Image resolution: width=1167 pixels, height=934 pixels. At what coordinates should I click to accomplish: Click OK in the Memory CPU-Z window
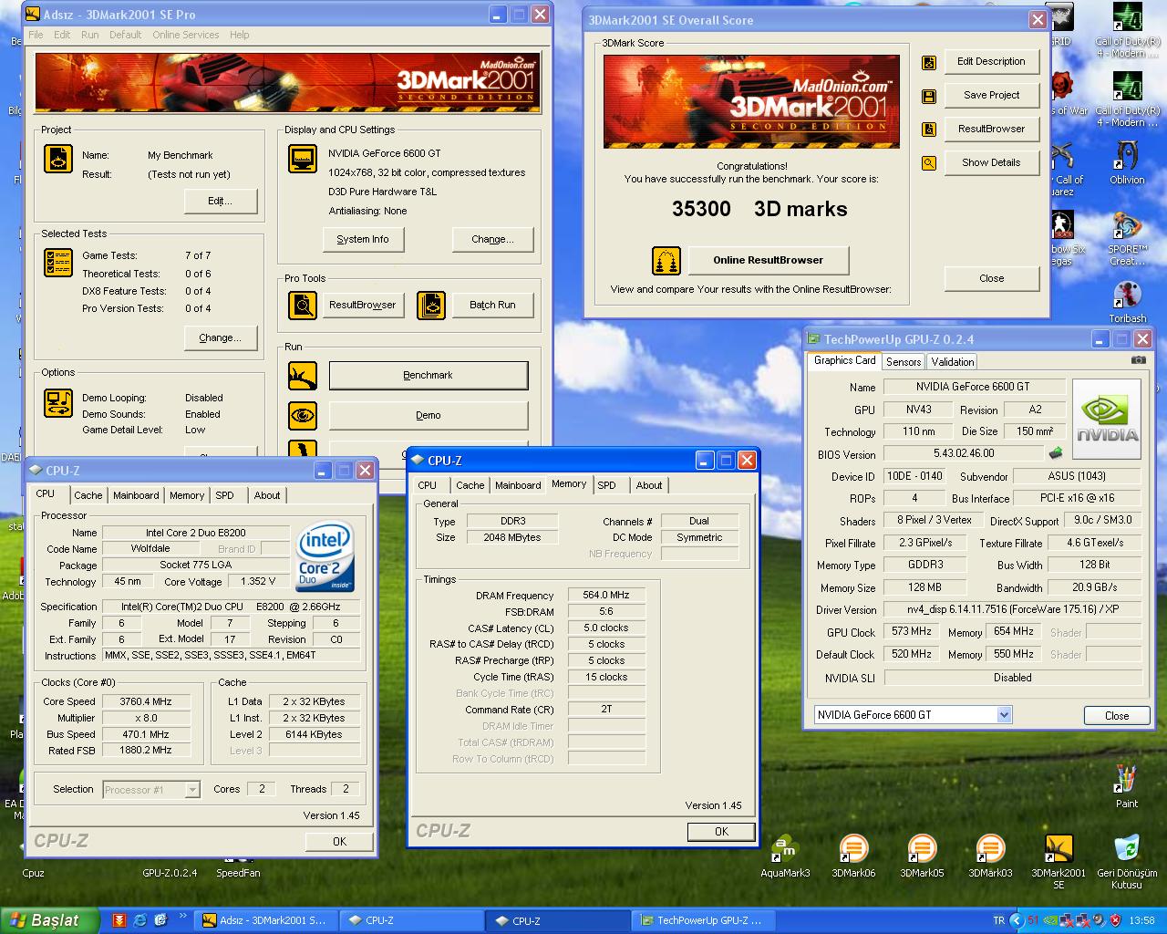(721, 831)
